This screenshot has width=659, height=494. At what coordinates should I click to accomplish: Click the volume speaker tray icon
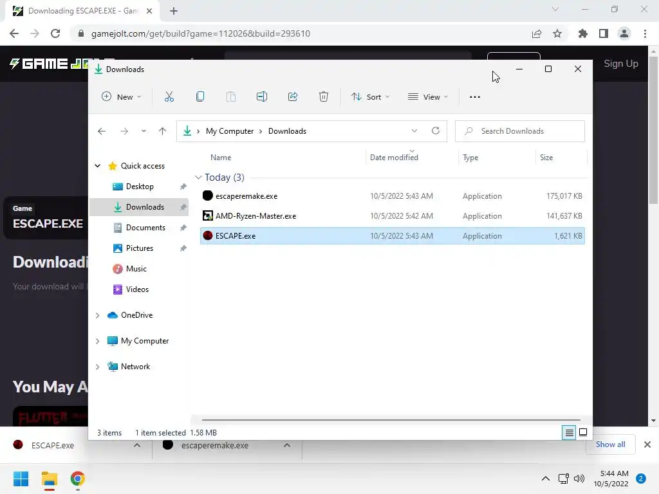pos(579,479)
